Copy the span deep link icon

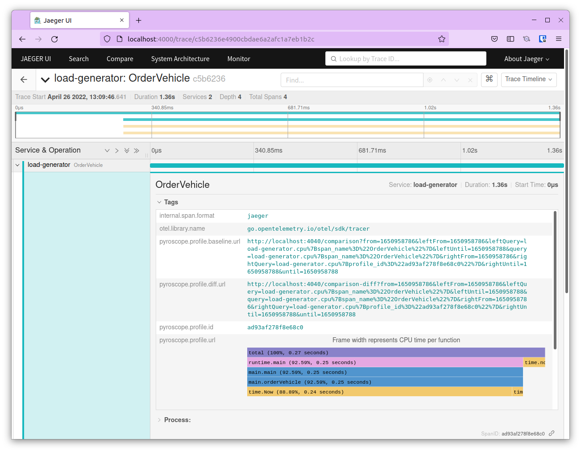pyautogui.click(x=552, y=433)
